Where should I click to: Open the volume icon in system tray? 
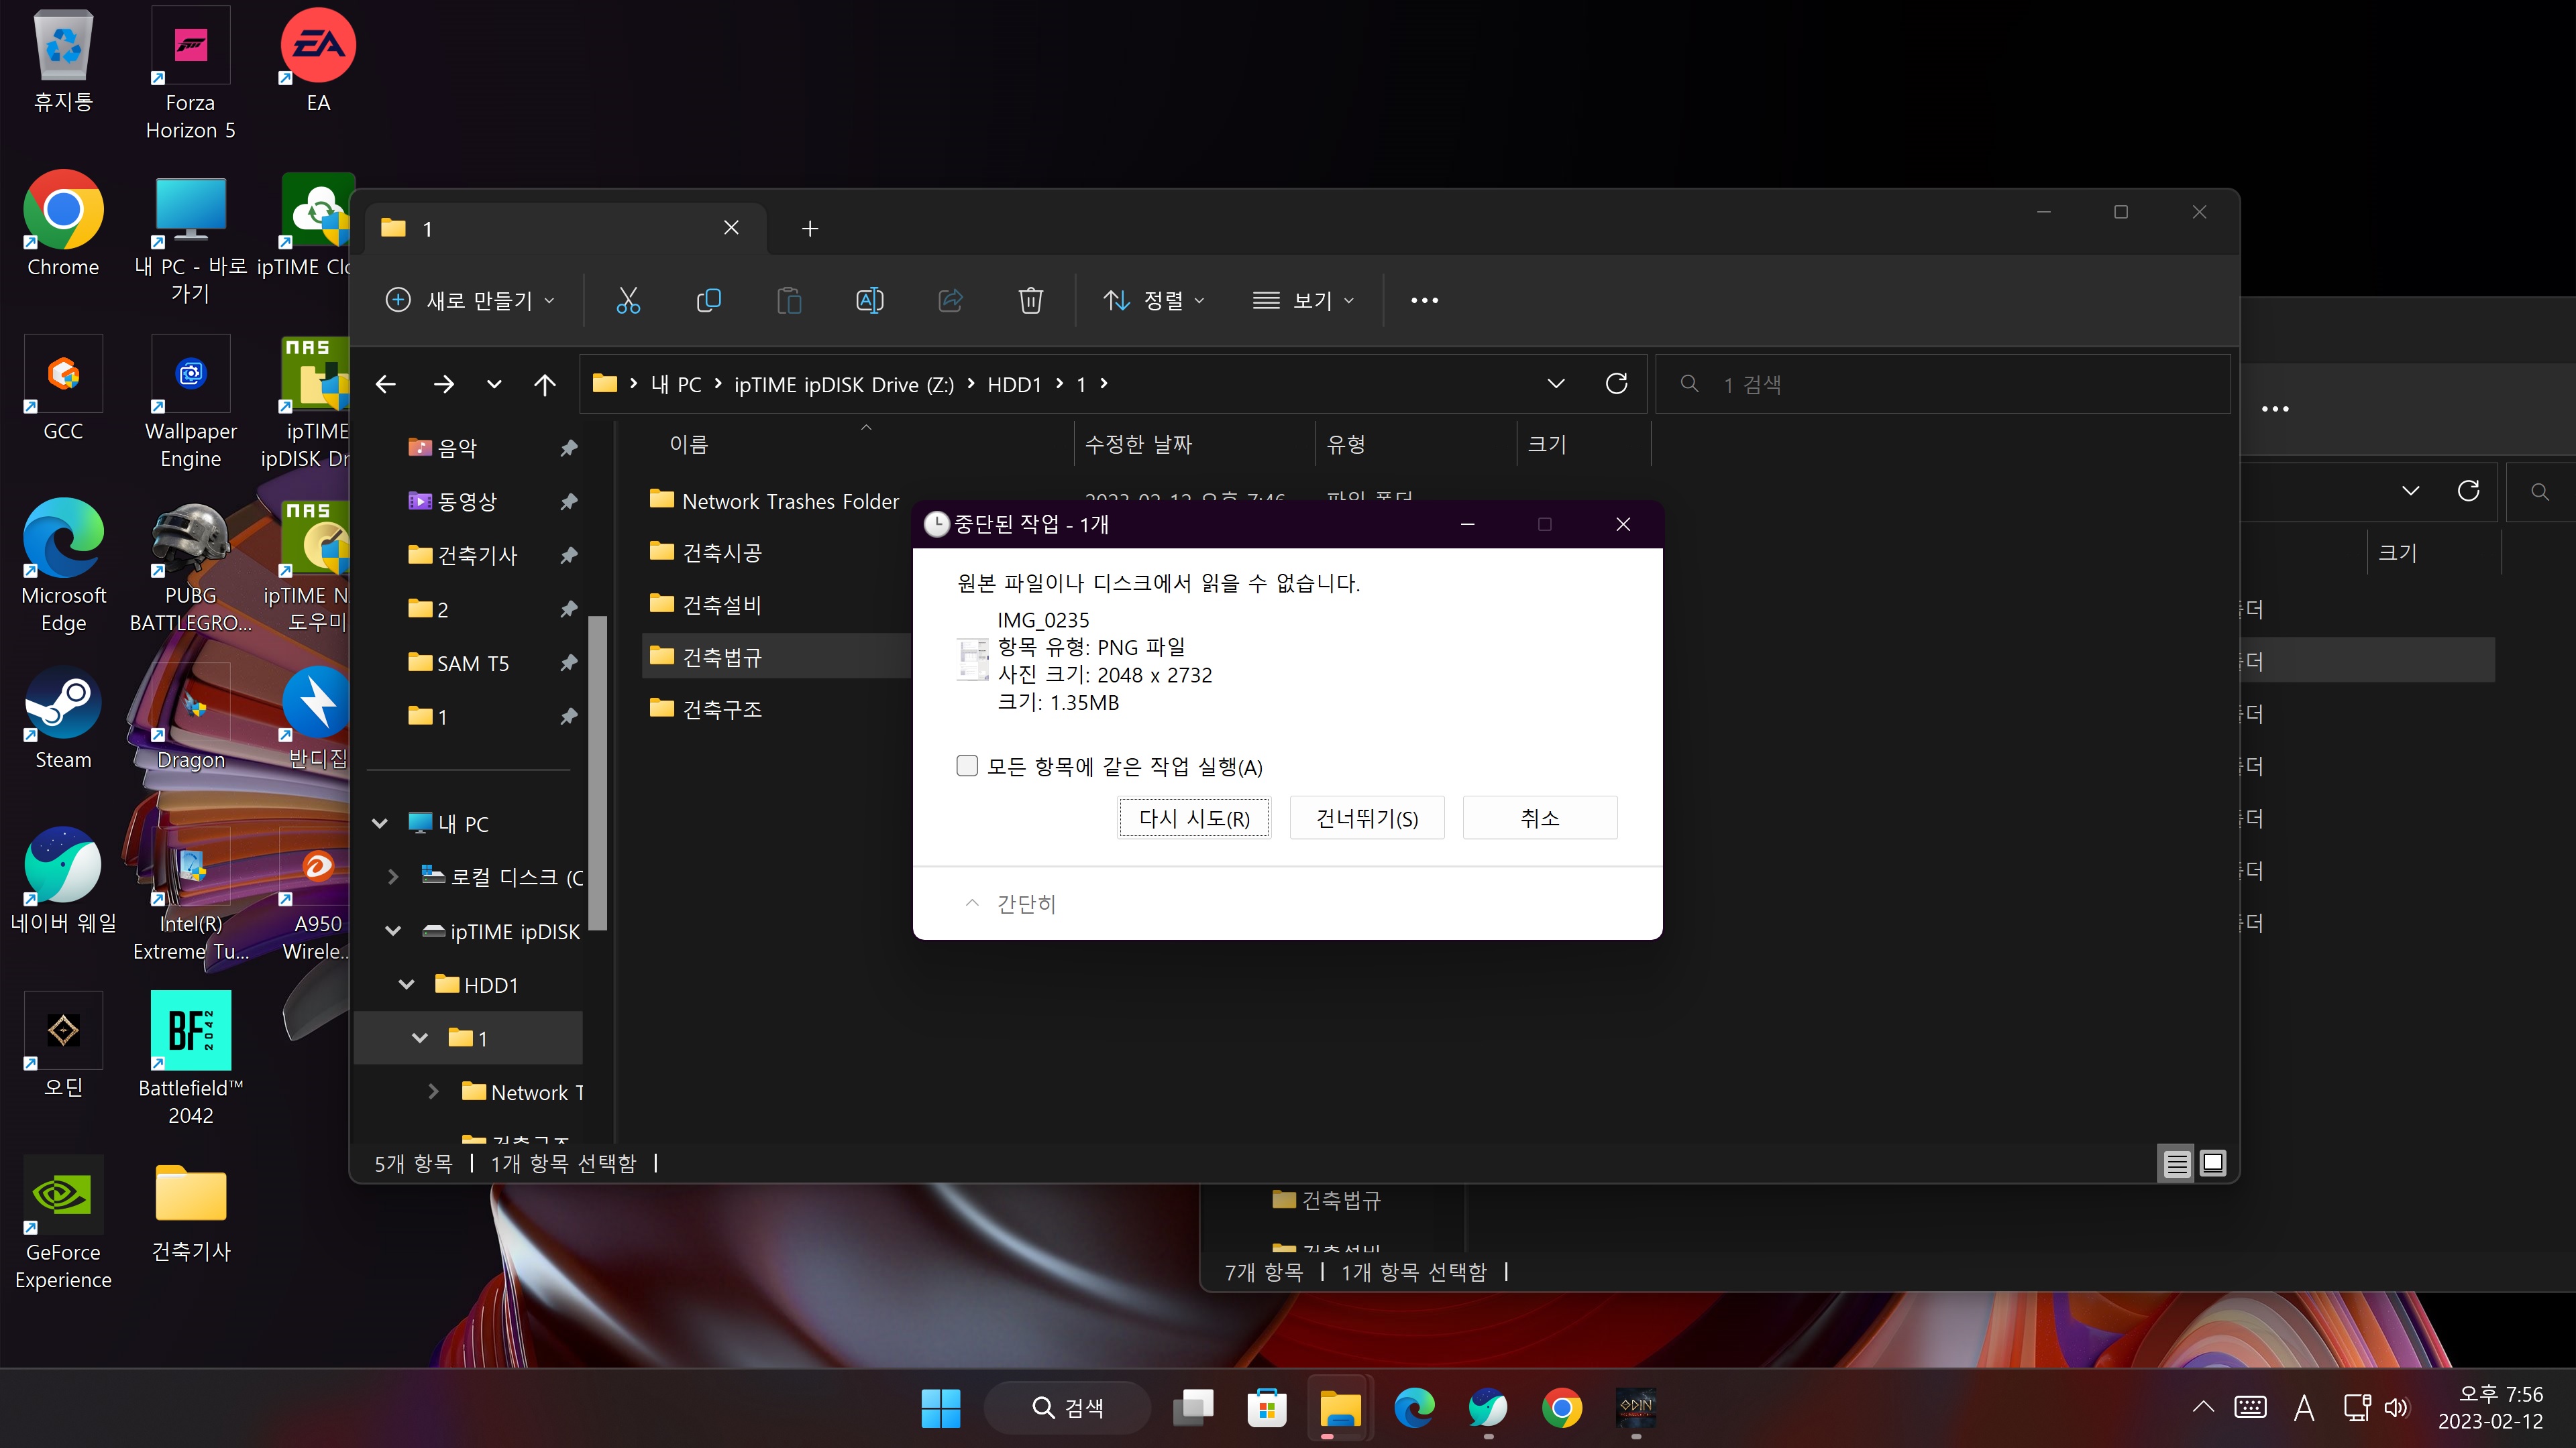tap(2397, 1408)
